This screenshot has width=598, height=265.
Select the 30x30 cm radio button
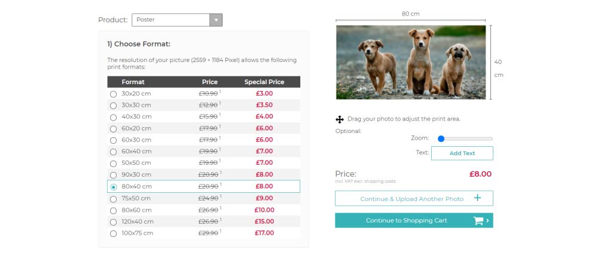[113, 106]
